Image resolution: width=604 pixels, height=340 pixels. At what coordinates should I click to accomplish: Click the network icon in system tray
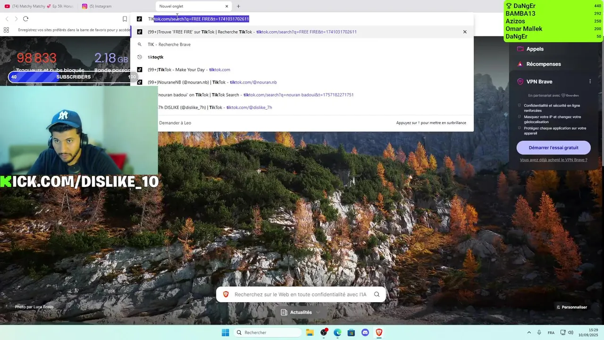[563, 332]
